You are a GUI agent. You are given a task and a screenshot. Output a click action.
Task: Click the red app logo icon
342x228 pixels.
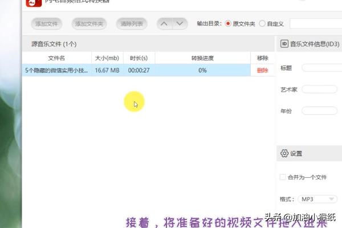[x=34, y=3]
